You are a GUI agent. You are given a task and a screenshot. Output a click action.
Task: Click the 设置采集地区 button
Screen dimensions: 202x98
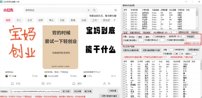tap(194, 50)
